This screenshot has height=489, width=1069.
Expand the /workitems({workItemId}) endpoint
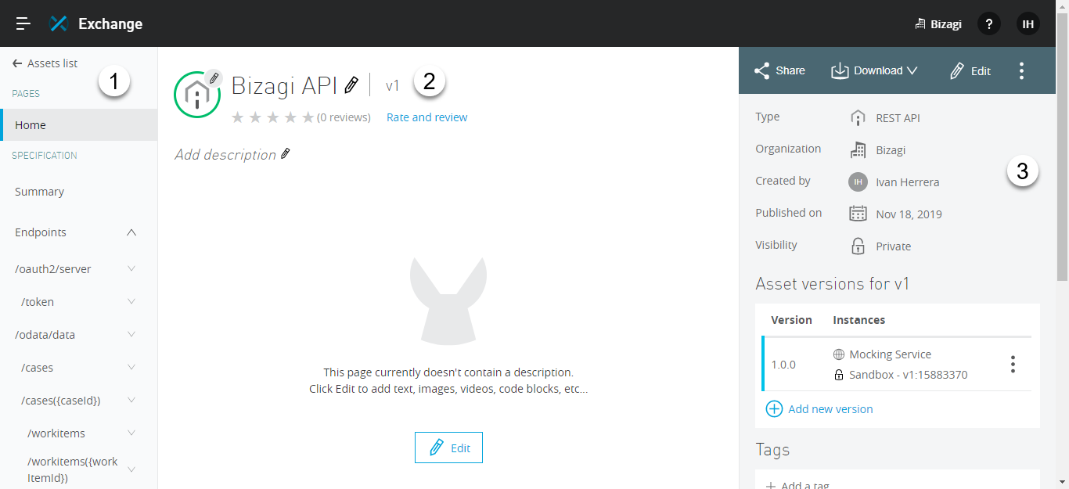(x=131, y=469)
